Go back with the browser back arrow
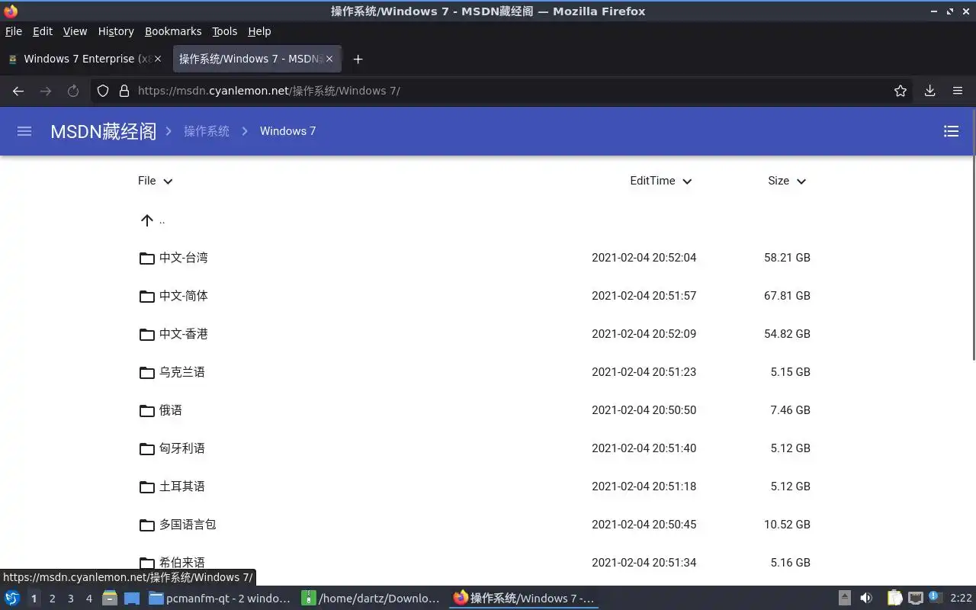976x610 pixels. tap(18, 91)
